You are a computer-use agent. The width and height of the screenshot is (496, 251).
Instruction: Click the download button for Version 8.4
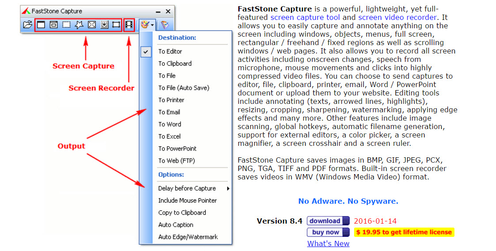(328, 221)
